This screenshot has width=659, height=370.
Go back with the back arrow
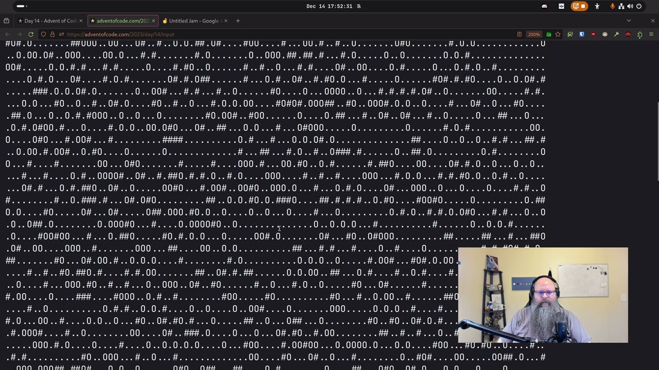(x=8, y=34)
